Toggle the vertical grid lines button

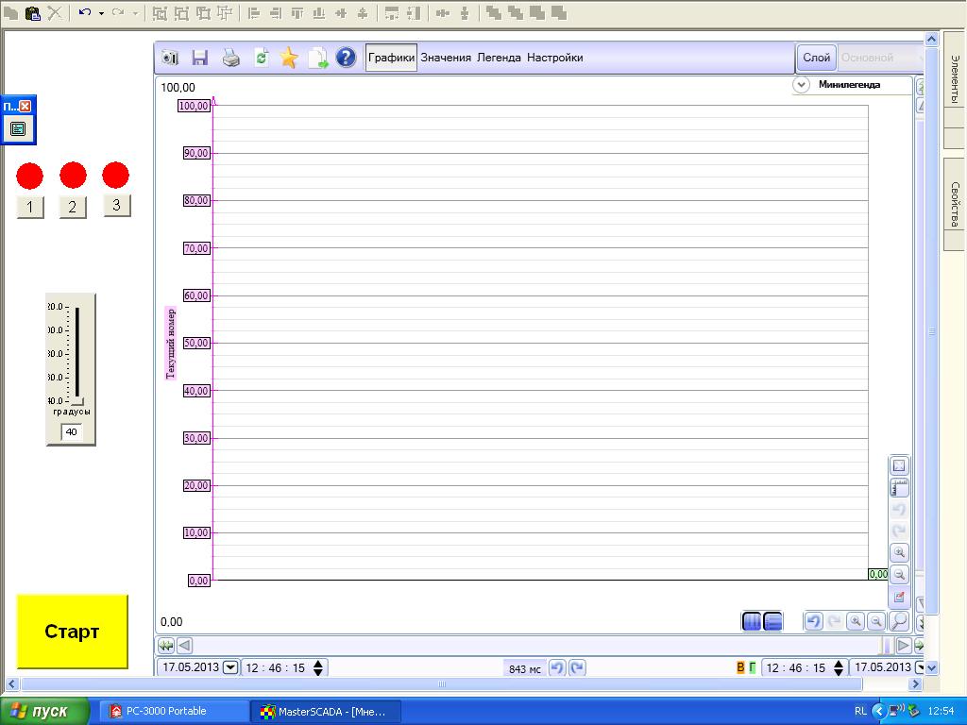[x=752, y=621]
